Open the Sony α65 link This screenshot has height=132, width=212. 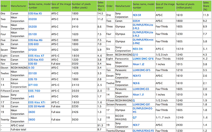[x=31, y=97]
